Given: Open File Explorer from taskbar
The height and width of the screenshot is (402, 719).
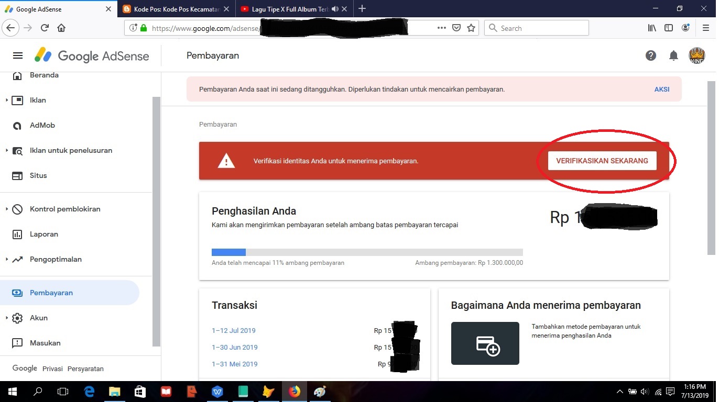Looking at the screenshot, I should pos(114,392).
